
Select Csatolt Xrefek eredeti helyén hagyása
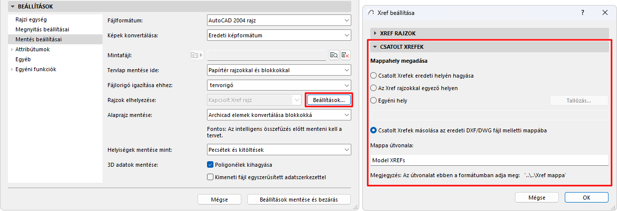click(374, 76)
